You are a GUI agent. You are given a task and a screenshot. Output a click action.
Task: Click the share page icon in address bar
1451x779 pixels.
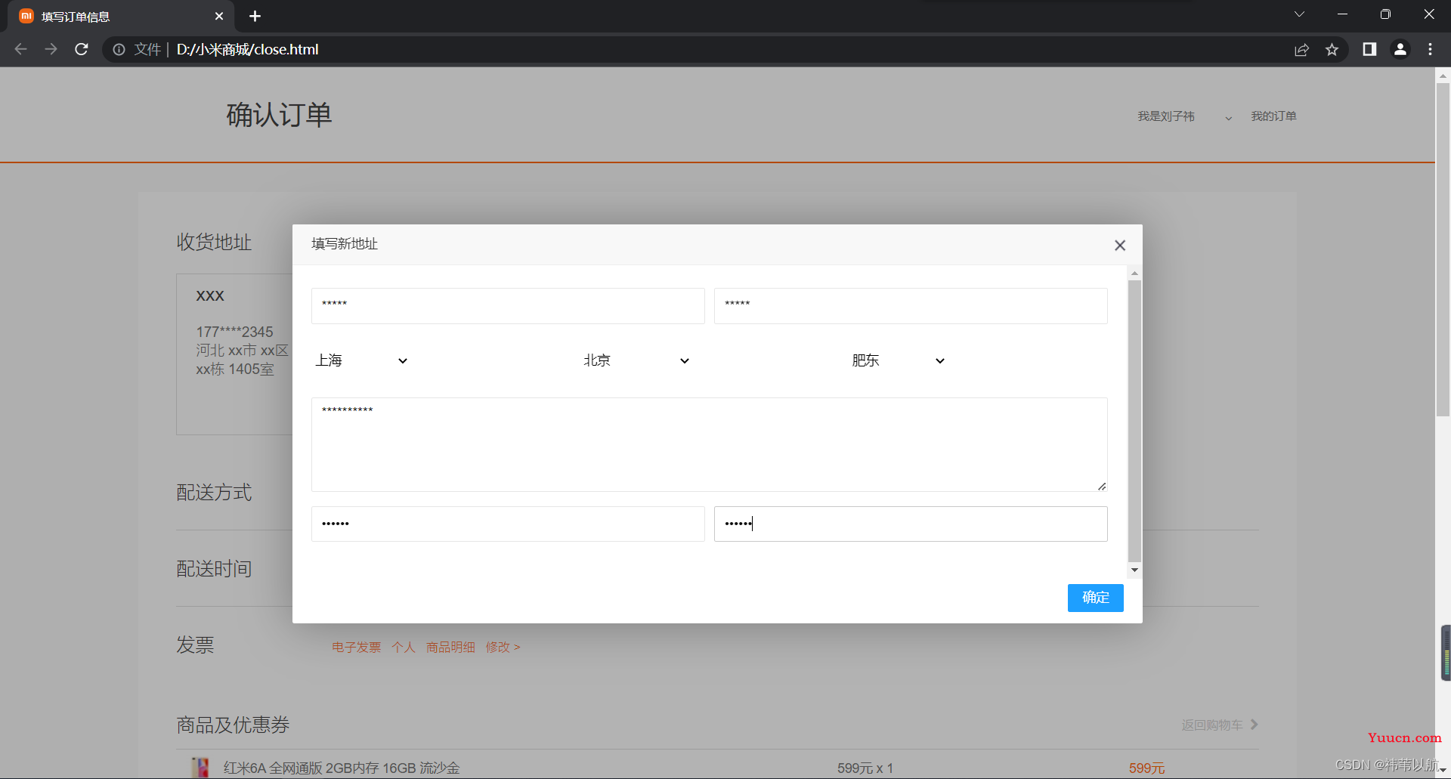click(x=1301, y=50)
